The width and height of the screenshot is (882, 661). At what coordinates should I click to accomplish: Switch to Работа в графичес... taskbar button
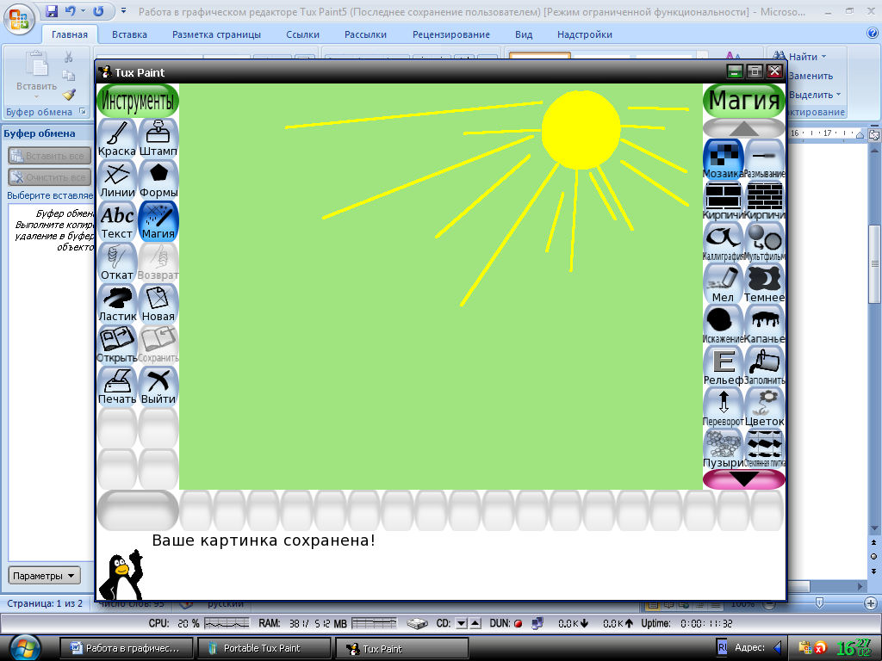126,648
